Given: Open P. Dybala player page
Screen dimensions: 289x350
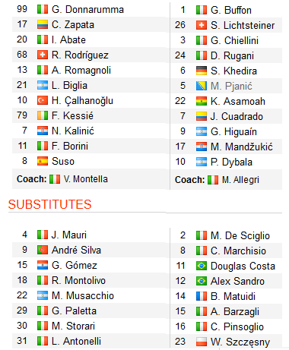Looking at the screenshot, I should pos(231,162).
